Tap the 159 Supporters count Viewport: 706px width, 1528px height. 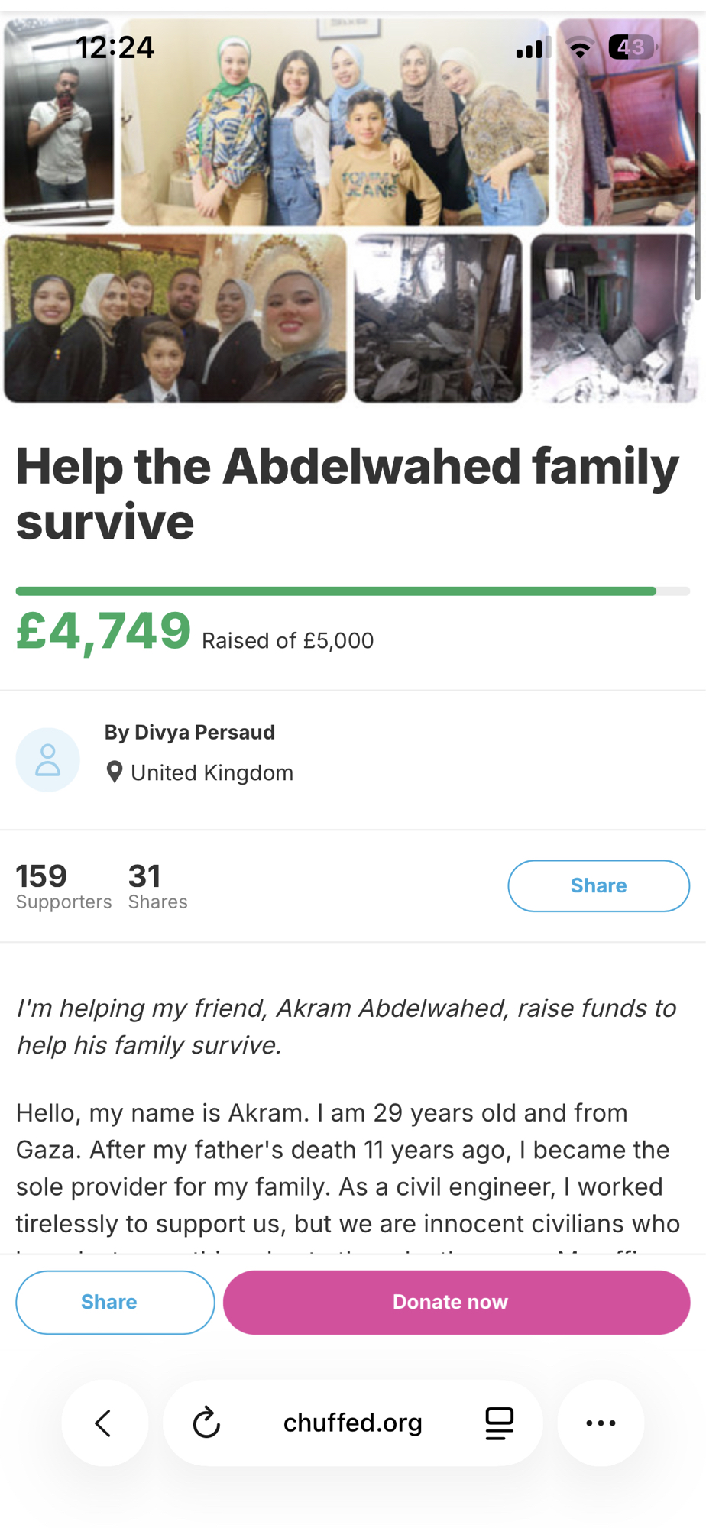click(63, 885)
